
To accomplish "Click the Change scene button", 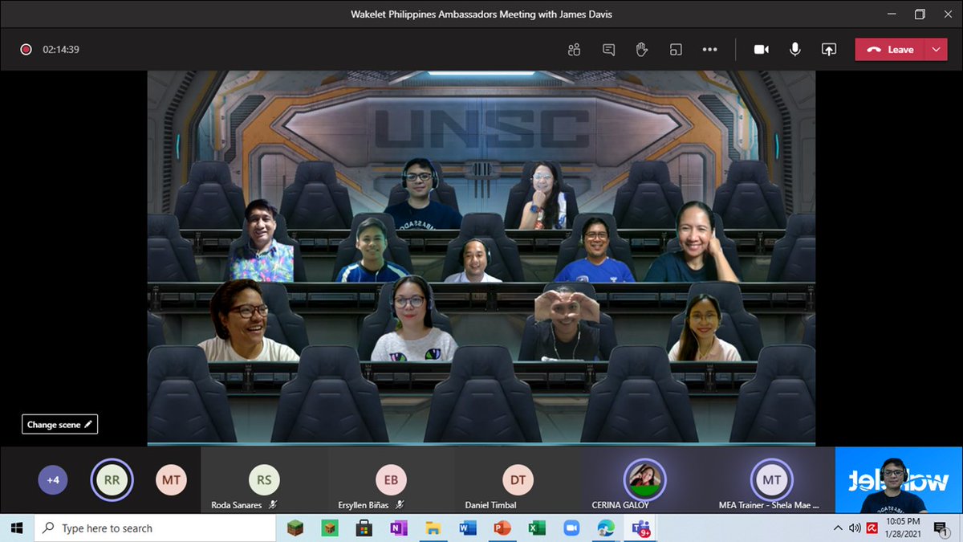I will tap(59, 425).
